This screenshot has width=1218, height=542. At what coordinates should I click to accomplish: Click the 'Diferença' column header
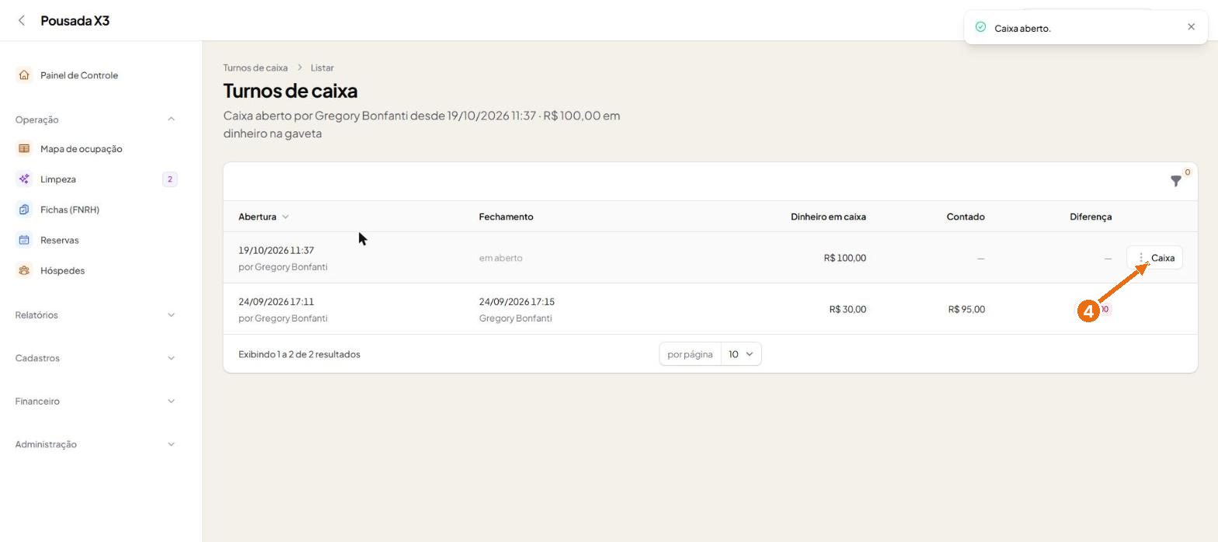[1091, 217]
